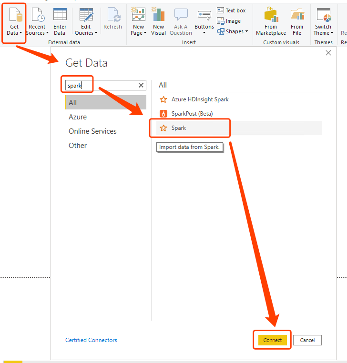The height and width of the screenshot is (363, 347).
Task: Close the Get Data dialog
Action: click(x=328, y=53)
